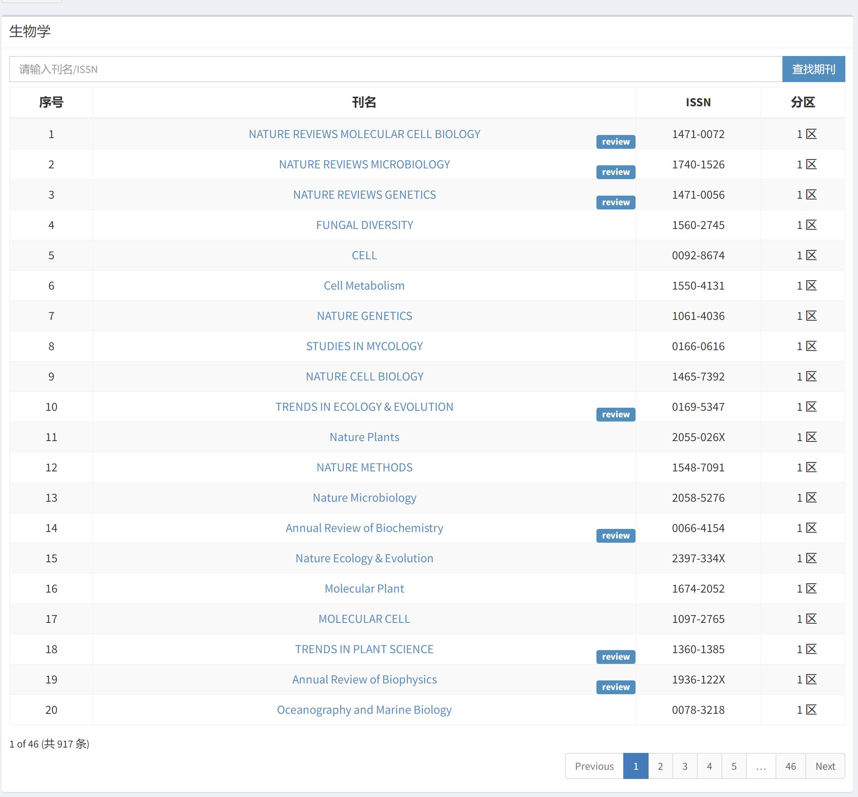The width and height of the screenshot is (858, 797).
Task: Open the Nature Plants journal link
Action: pos(364,437)
